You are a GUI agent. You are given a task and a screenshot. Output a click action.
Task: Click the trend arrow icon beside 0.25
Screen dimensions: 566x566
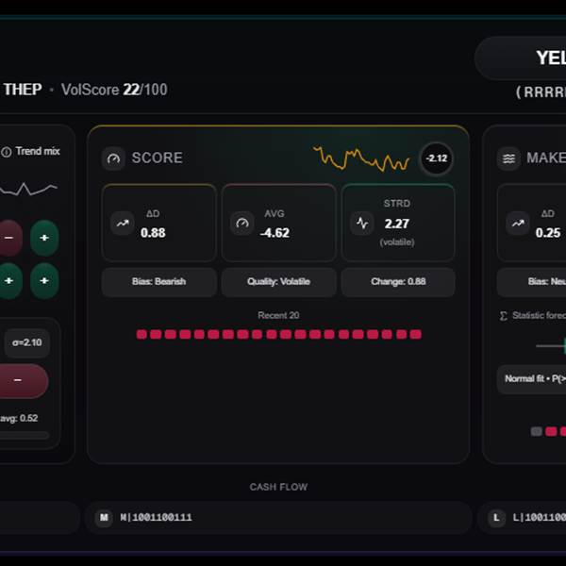click(x=518, y=224)
